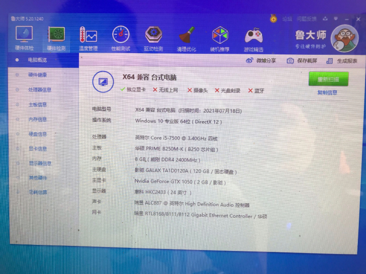Click the round computer monitor icon
The image size is (366, 274).
pos(103,81)
